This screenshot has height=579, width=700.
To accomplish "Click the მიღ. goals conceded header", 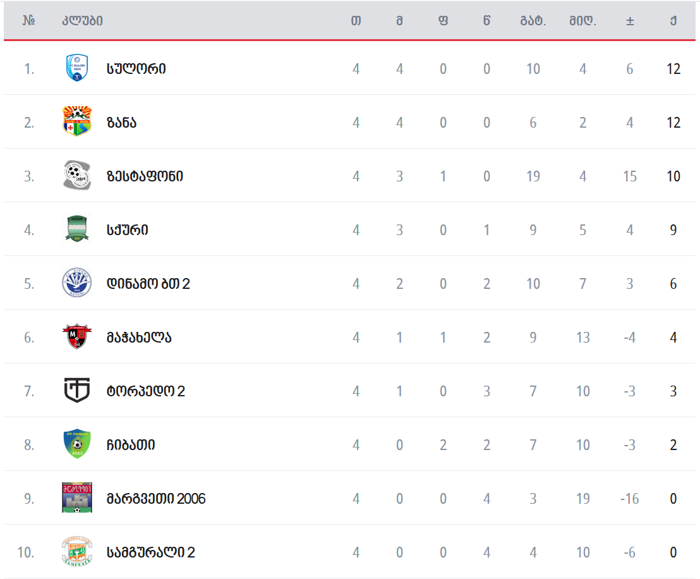I will pos(582,21).
